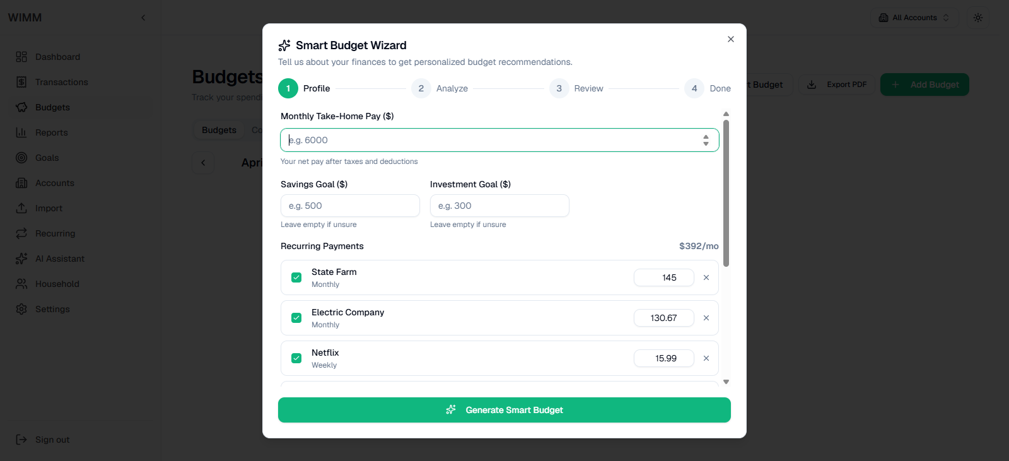The height and width of the screenshot is (461, 1009).
Task: Edit the Electric Company amount 130.67
Action: point(664,318)
